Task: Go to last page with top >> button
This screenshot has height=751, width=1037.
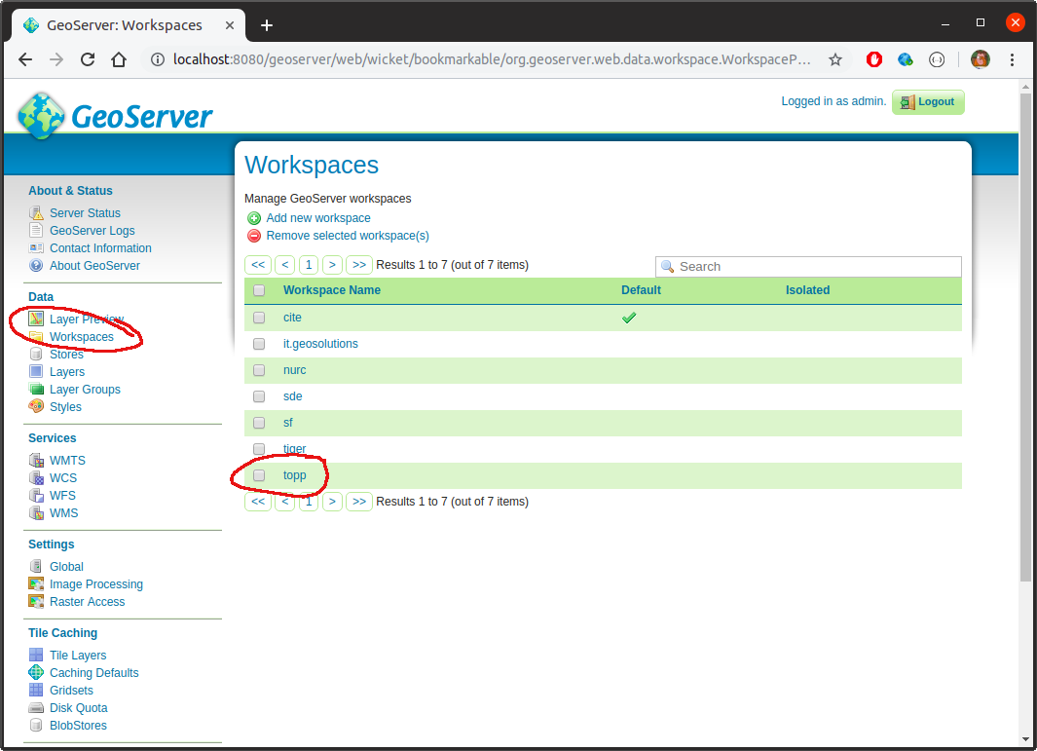Action: (x=359, y=265)
